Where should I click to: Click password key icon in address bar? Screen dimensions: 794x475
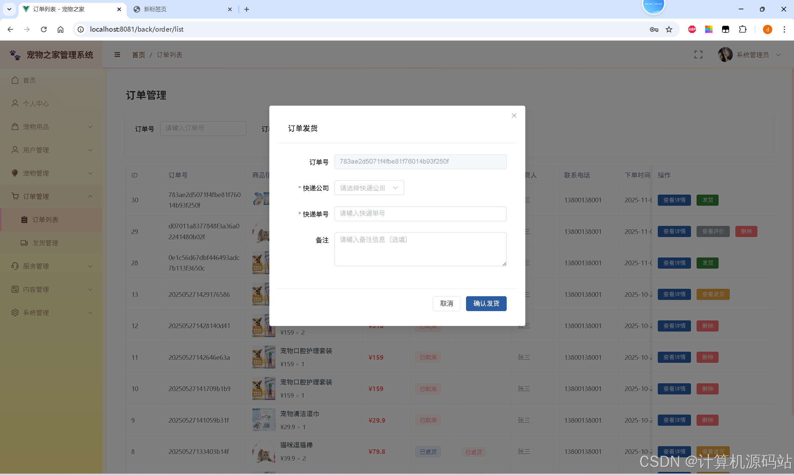coord(654,29)
